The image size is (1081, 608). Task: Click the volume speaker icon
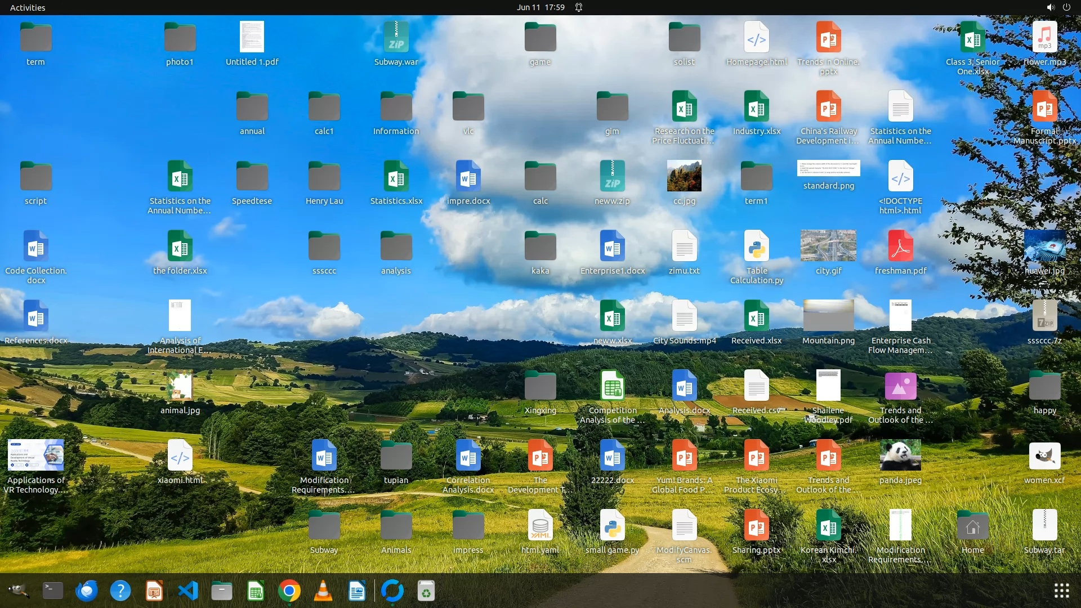1050,7
